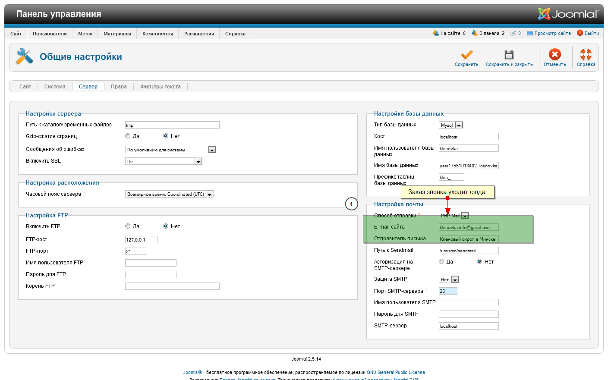Click the Имя пользователя SMTP field

[469, 303]
